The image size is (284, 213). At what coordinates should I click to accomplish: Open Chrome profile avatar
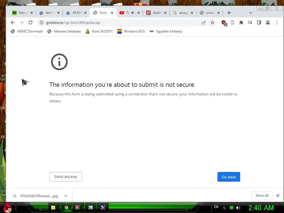(268, 22)
